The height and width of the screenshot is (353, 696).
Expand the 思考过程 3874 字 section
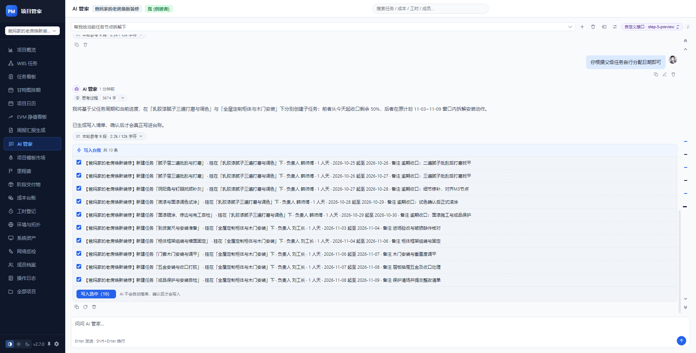coord(99,98)
